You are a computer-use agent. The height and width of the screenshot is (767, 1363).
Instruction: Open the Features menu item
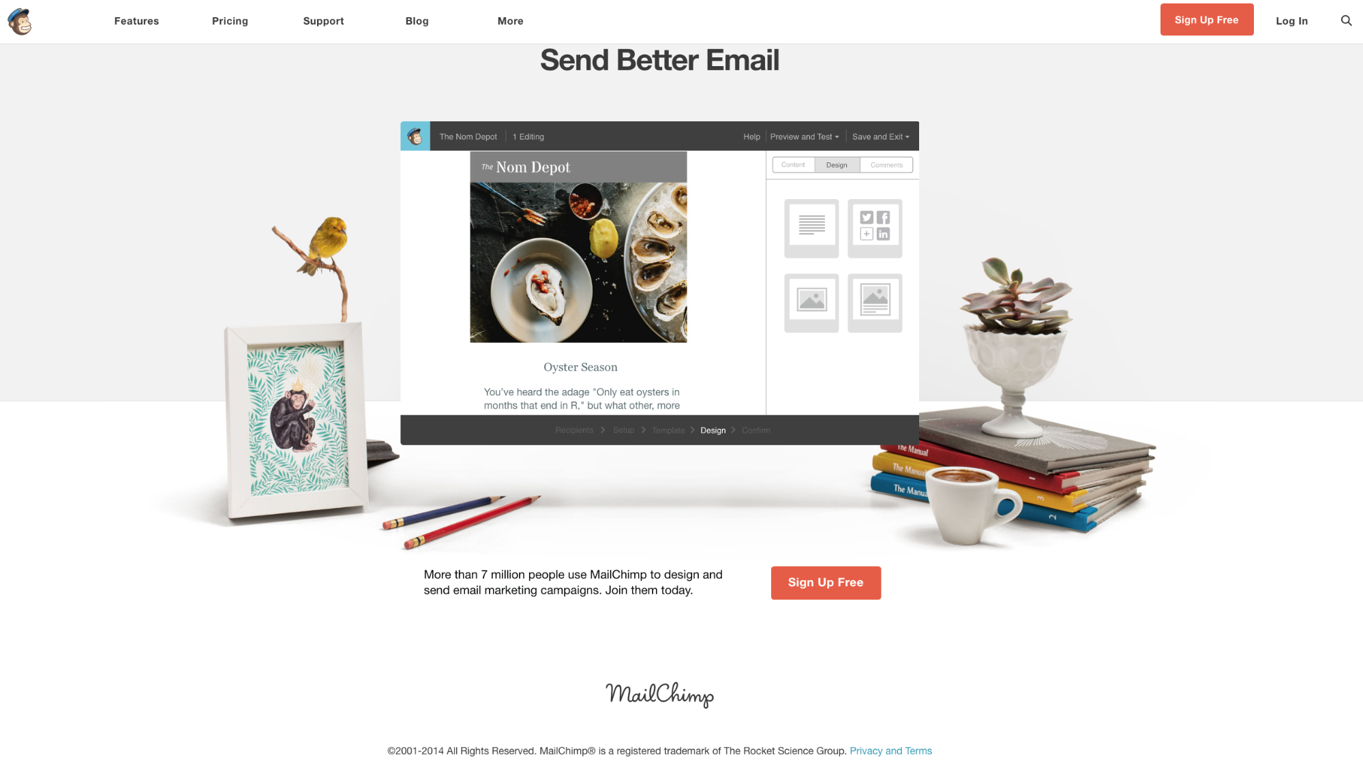[x=136, y=20]
